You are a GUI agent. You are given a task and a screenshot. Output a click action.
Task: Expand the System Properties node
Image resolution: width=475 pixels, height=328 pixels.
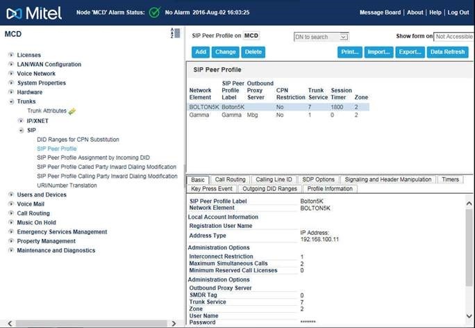click(x=11, y=83)
